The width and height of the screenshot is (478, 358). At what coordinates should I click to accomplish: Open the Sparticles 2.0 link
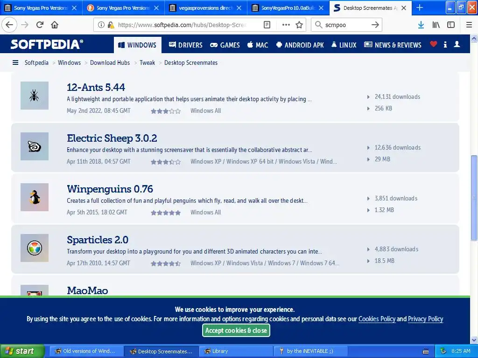coord(98,240)
